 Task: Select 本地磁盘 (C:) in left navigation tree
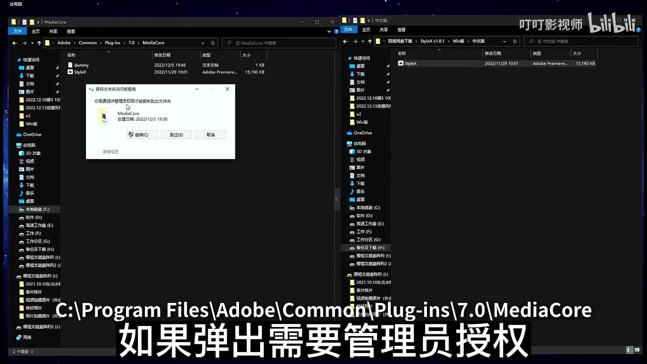click(37, 209)
